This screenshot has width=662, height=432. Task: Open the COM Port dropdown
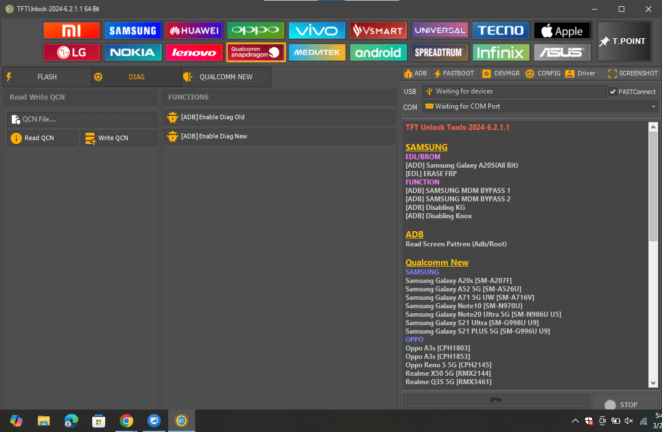point(652,106)
